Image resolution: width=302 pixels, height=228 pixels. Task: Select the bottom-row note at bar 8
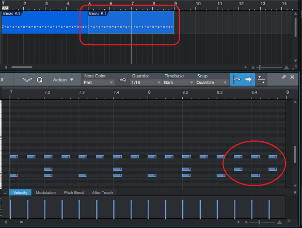coord(152,175)
